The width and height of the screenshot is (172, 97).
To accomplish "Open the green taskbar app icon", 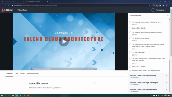I will [24, 95].
